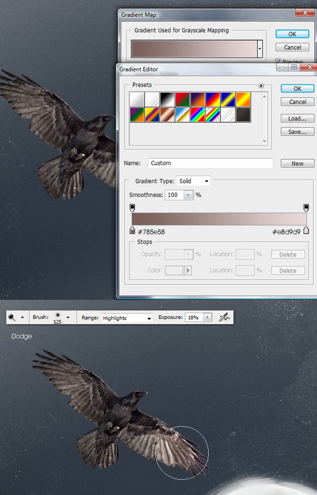Click Cancel in the Gradient Map dialog
This screenshot has height=495, width=317.
tap(292, 48)
